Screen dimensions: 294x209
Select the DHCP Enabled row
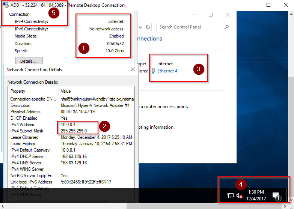[71, 118]
